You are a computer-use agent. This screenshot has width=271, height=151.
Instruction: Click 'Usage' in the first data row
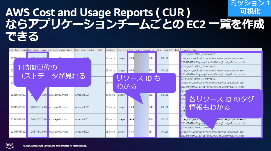[121, 58]
